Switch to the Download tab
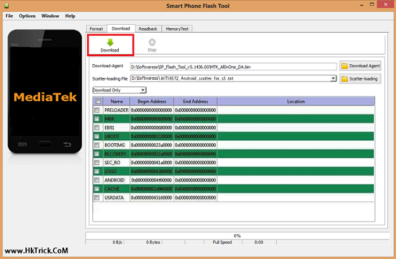Screen dimensions: 396x259 click(121, 28)
